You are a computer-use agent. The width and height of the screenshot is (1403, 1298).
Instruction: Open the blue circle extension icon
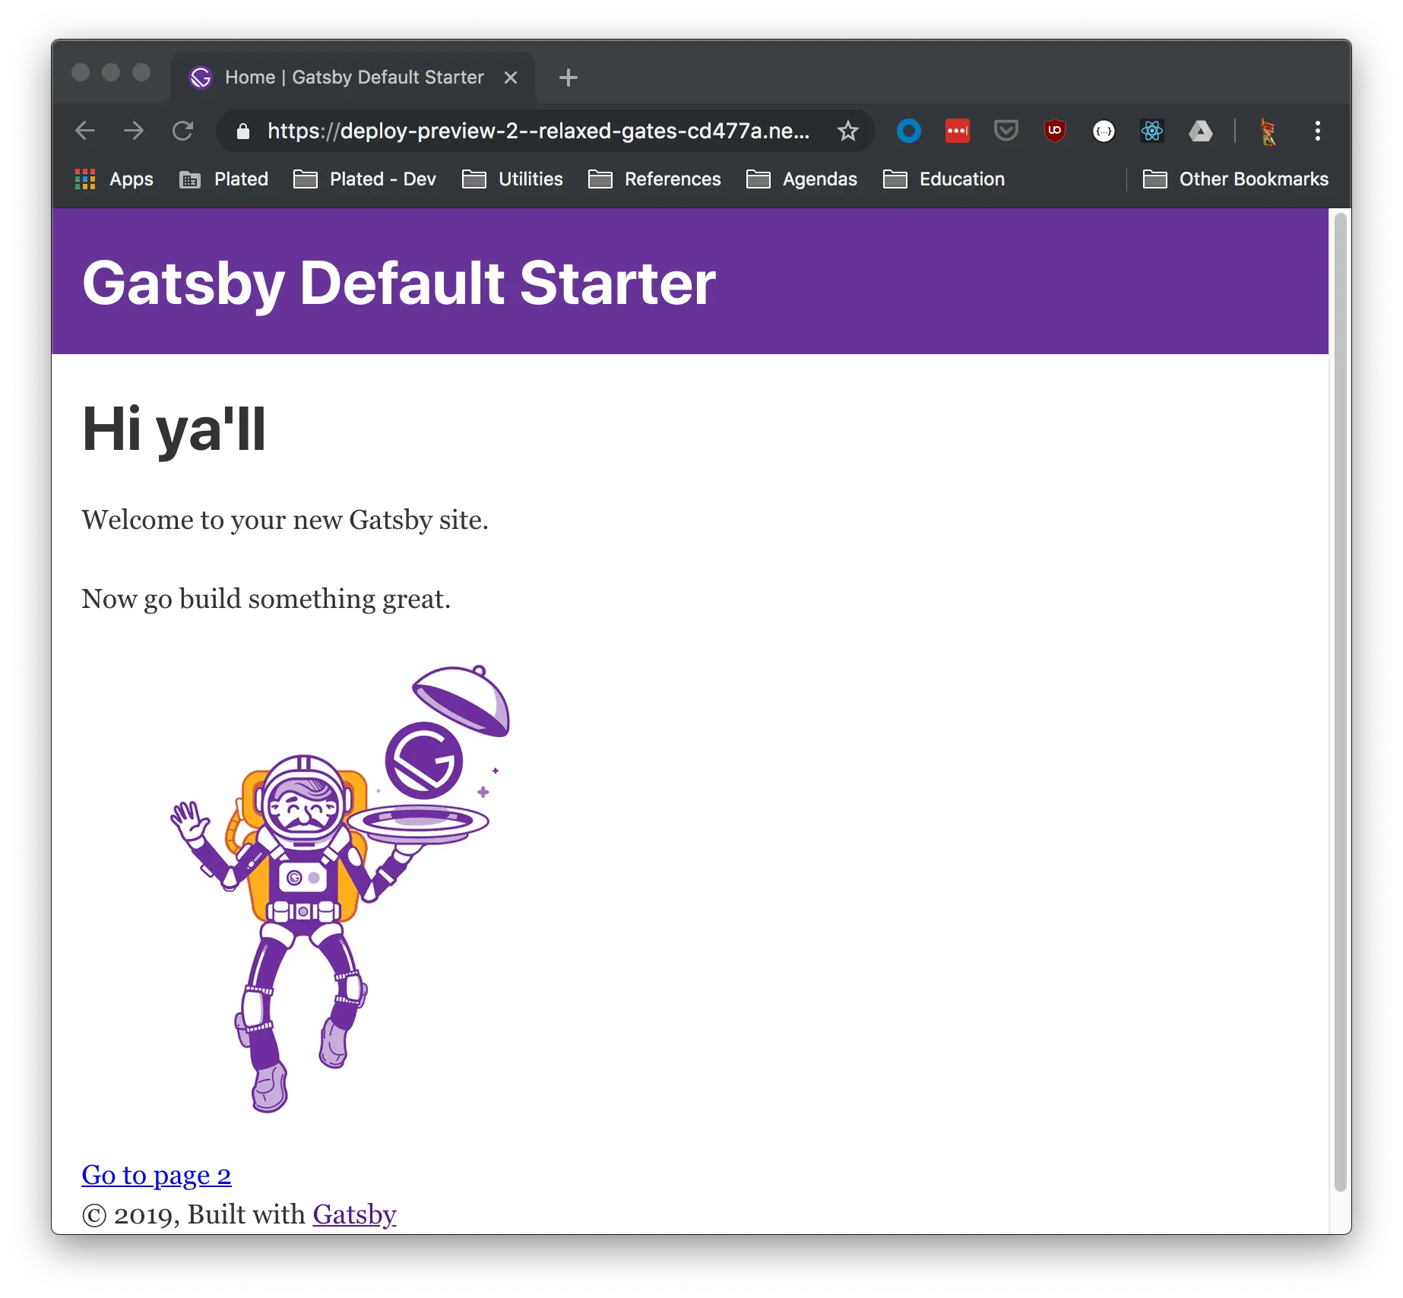tap(909, 131)
